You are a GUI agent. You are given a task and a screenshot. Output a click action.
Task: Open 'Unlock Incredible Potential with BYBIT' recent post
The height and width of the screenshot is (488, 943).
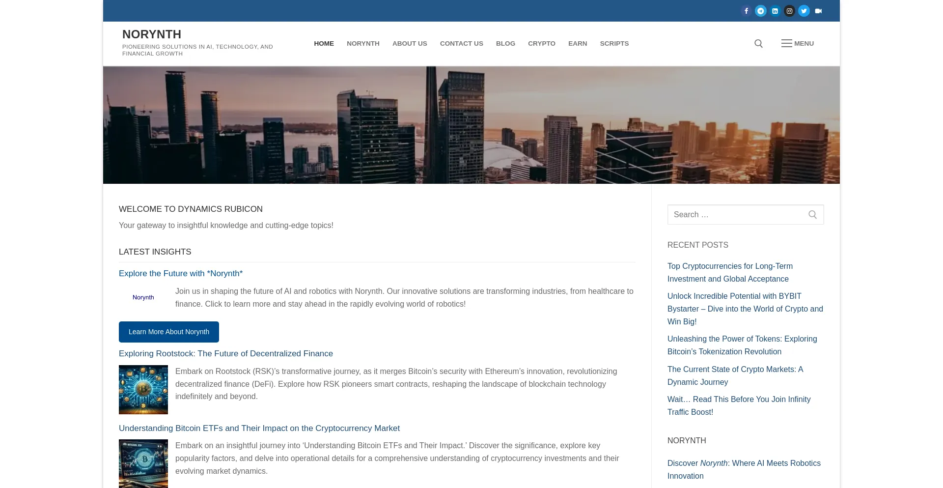tap(745, 309)
